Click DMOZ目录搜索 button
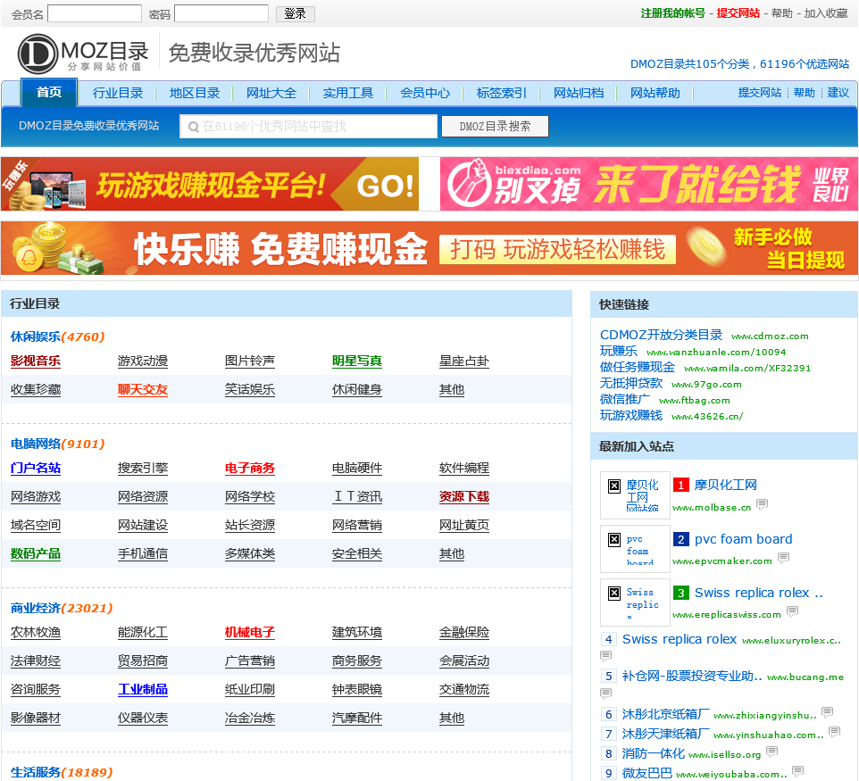 click(496, 127)
